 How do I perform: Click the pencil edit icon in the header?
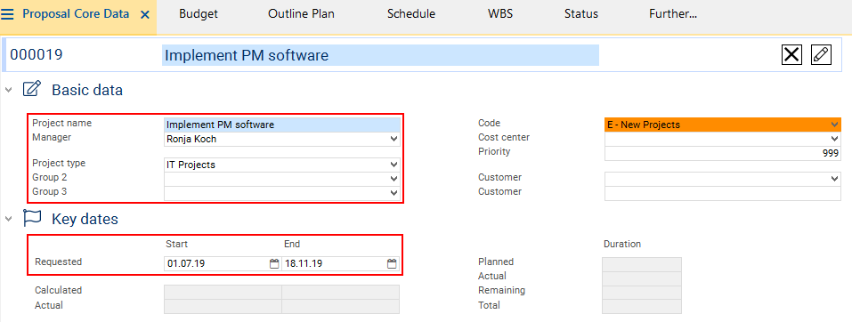pyautogui.click(x=821, y=55)
